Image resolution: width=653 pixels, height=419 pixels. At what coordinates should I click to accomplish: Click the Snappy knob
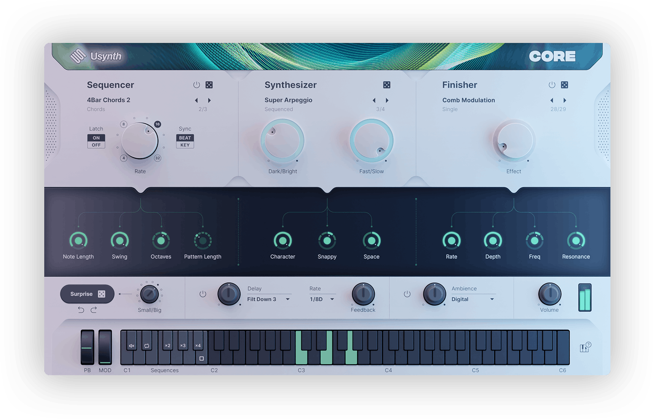[x=327, y=240]
